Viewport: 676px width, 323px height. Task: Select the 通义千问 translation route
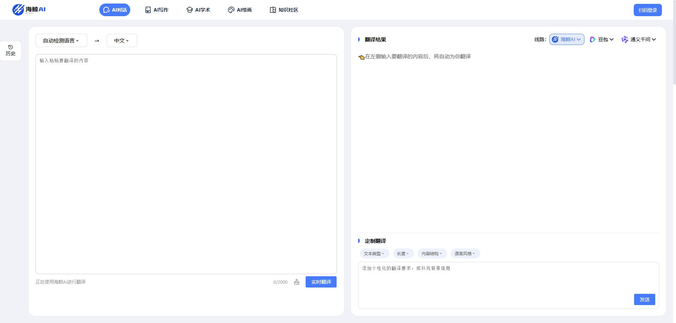click(x=639, y=39)
